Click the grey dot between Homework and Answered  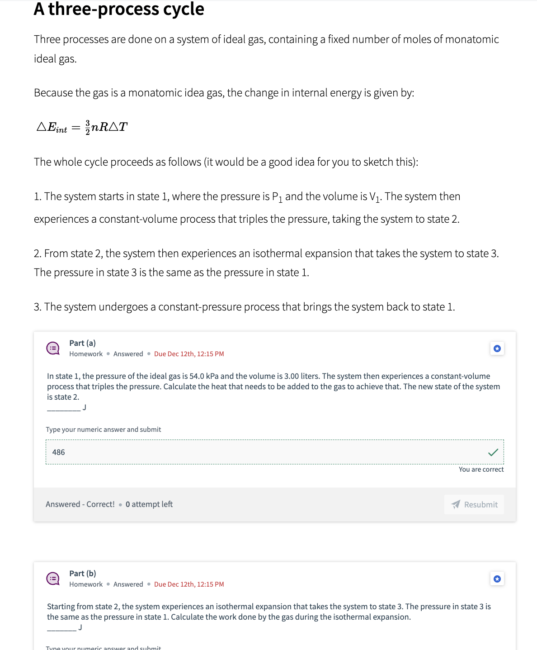point(107,354)
